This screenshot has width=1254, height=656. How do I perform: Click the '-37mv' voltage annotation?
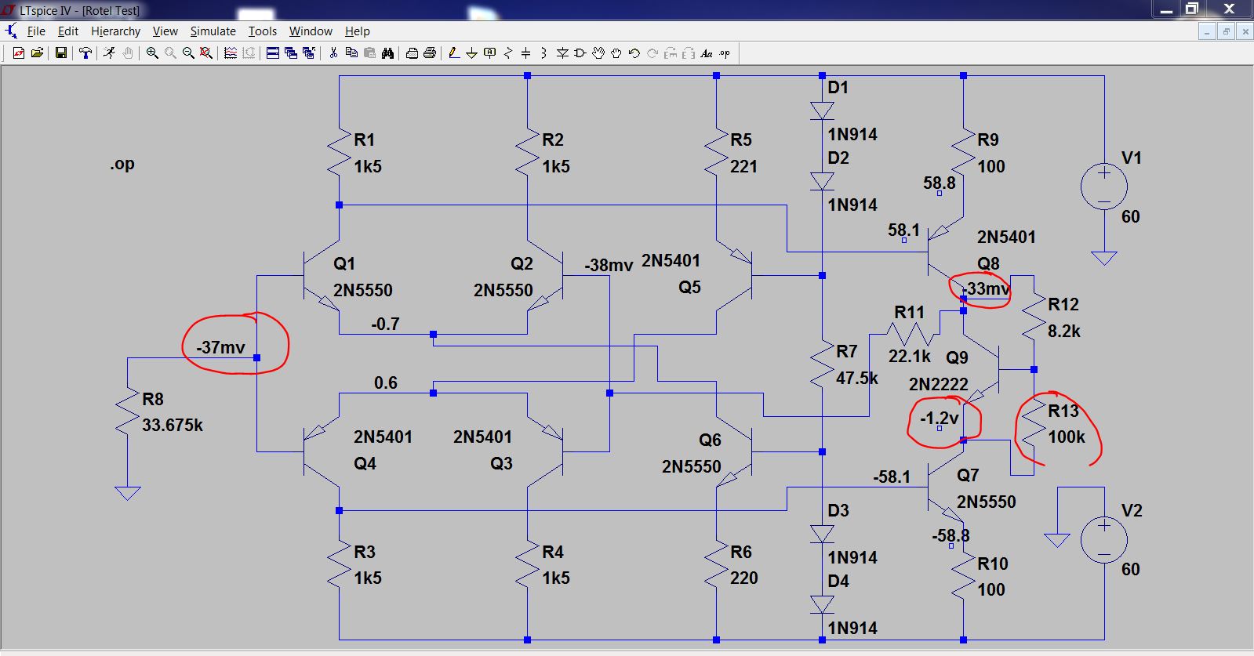click(x=220, y=346)
